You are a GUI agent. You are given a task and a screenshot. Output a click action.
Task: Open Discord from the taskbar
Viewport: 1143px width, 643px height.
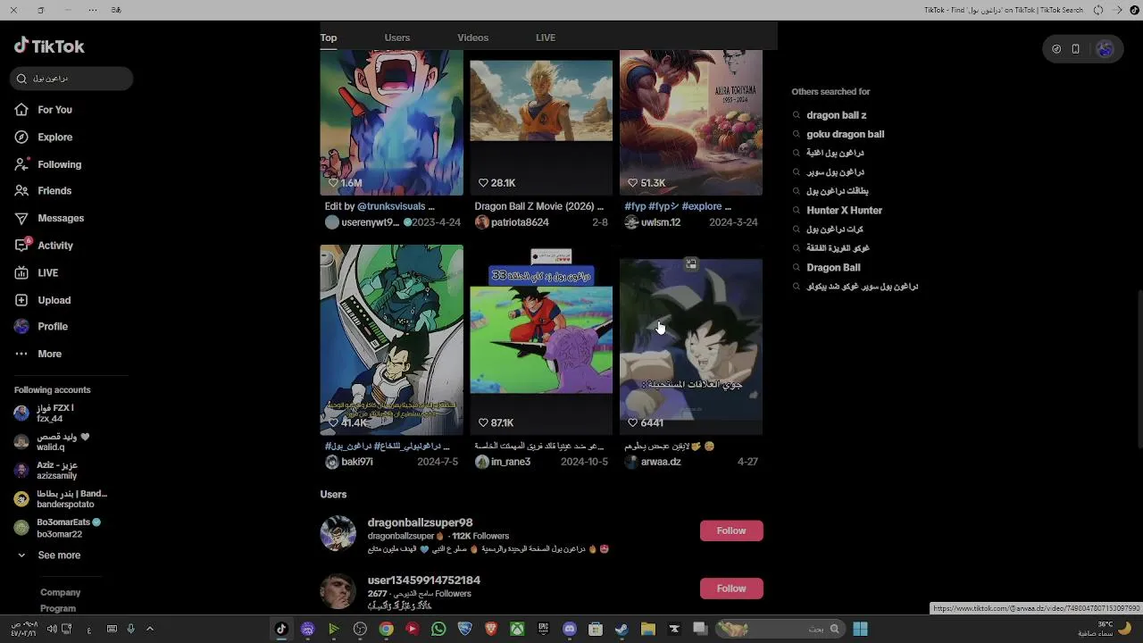pyautogui.click(x=570, y=629)
